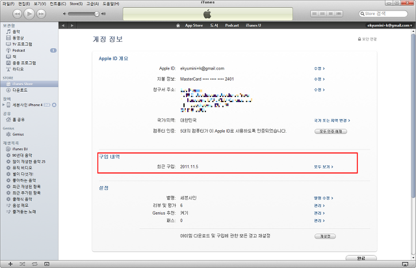Image resolution: width=416 pixels, height=268 pixels.
Task: Toggle repeat in the bottom bar
Action: tap(34, 264)
